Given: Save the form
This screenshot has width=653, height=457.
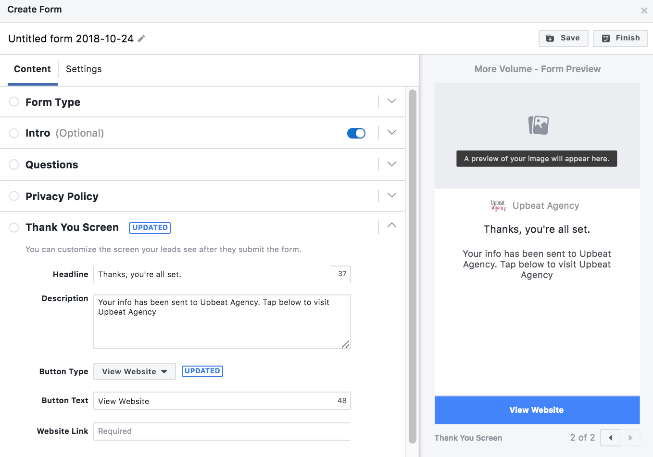Looking at the screenshot, I should tap(564, 38).
